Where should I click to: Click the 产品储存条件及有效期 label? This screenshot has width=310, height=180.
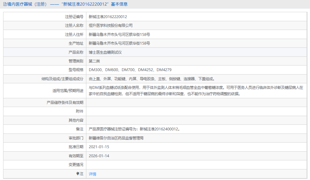tap(65, 103)
